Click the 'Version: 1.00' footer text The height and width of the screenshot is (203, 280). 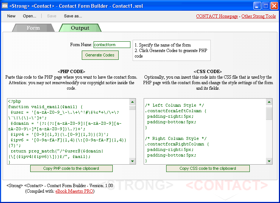pos(101,186)
